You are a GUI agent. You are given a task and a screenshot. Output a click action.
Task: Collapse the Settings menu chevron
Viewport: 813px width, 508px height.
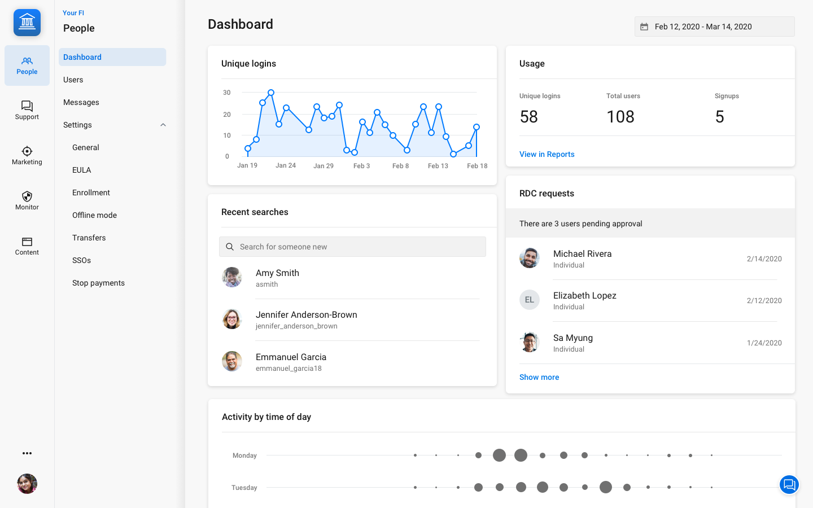point(163,125)
